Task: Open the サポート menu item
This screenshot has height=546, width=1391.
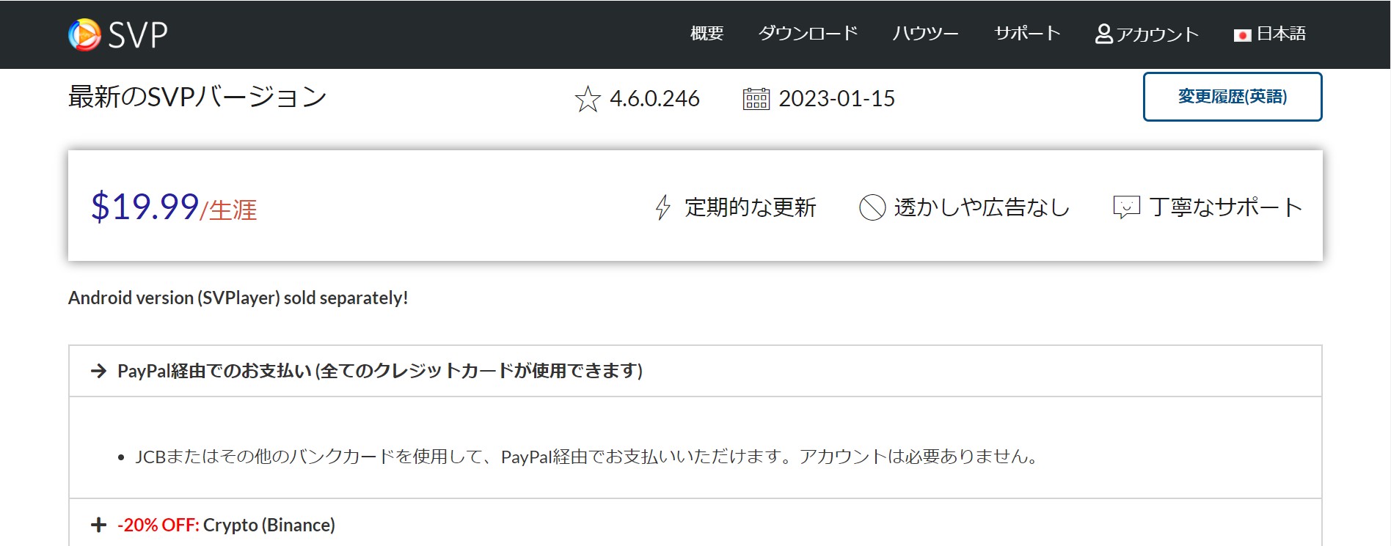Action: pos(1027,34)
